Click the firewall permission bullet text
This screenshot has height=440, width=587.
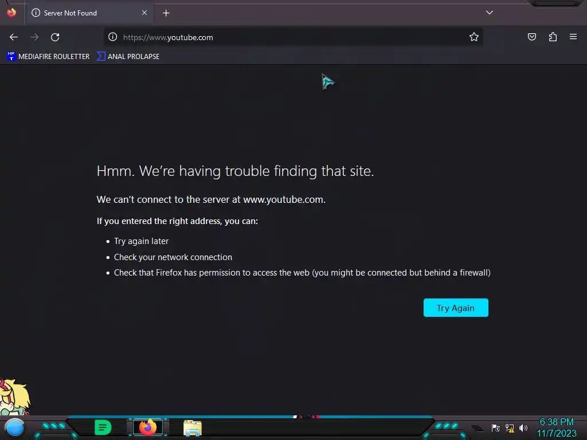(302, 273)
